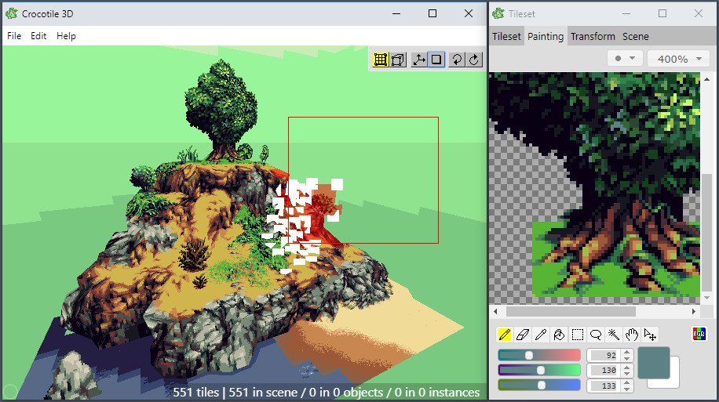719x402 pixels.
Task: Toggle the yellow tile grid mode
Action: pos(381,60)
